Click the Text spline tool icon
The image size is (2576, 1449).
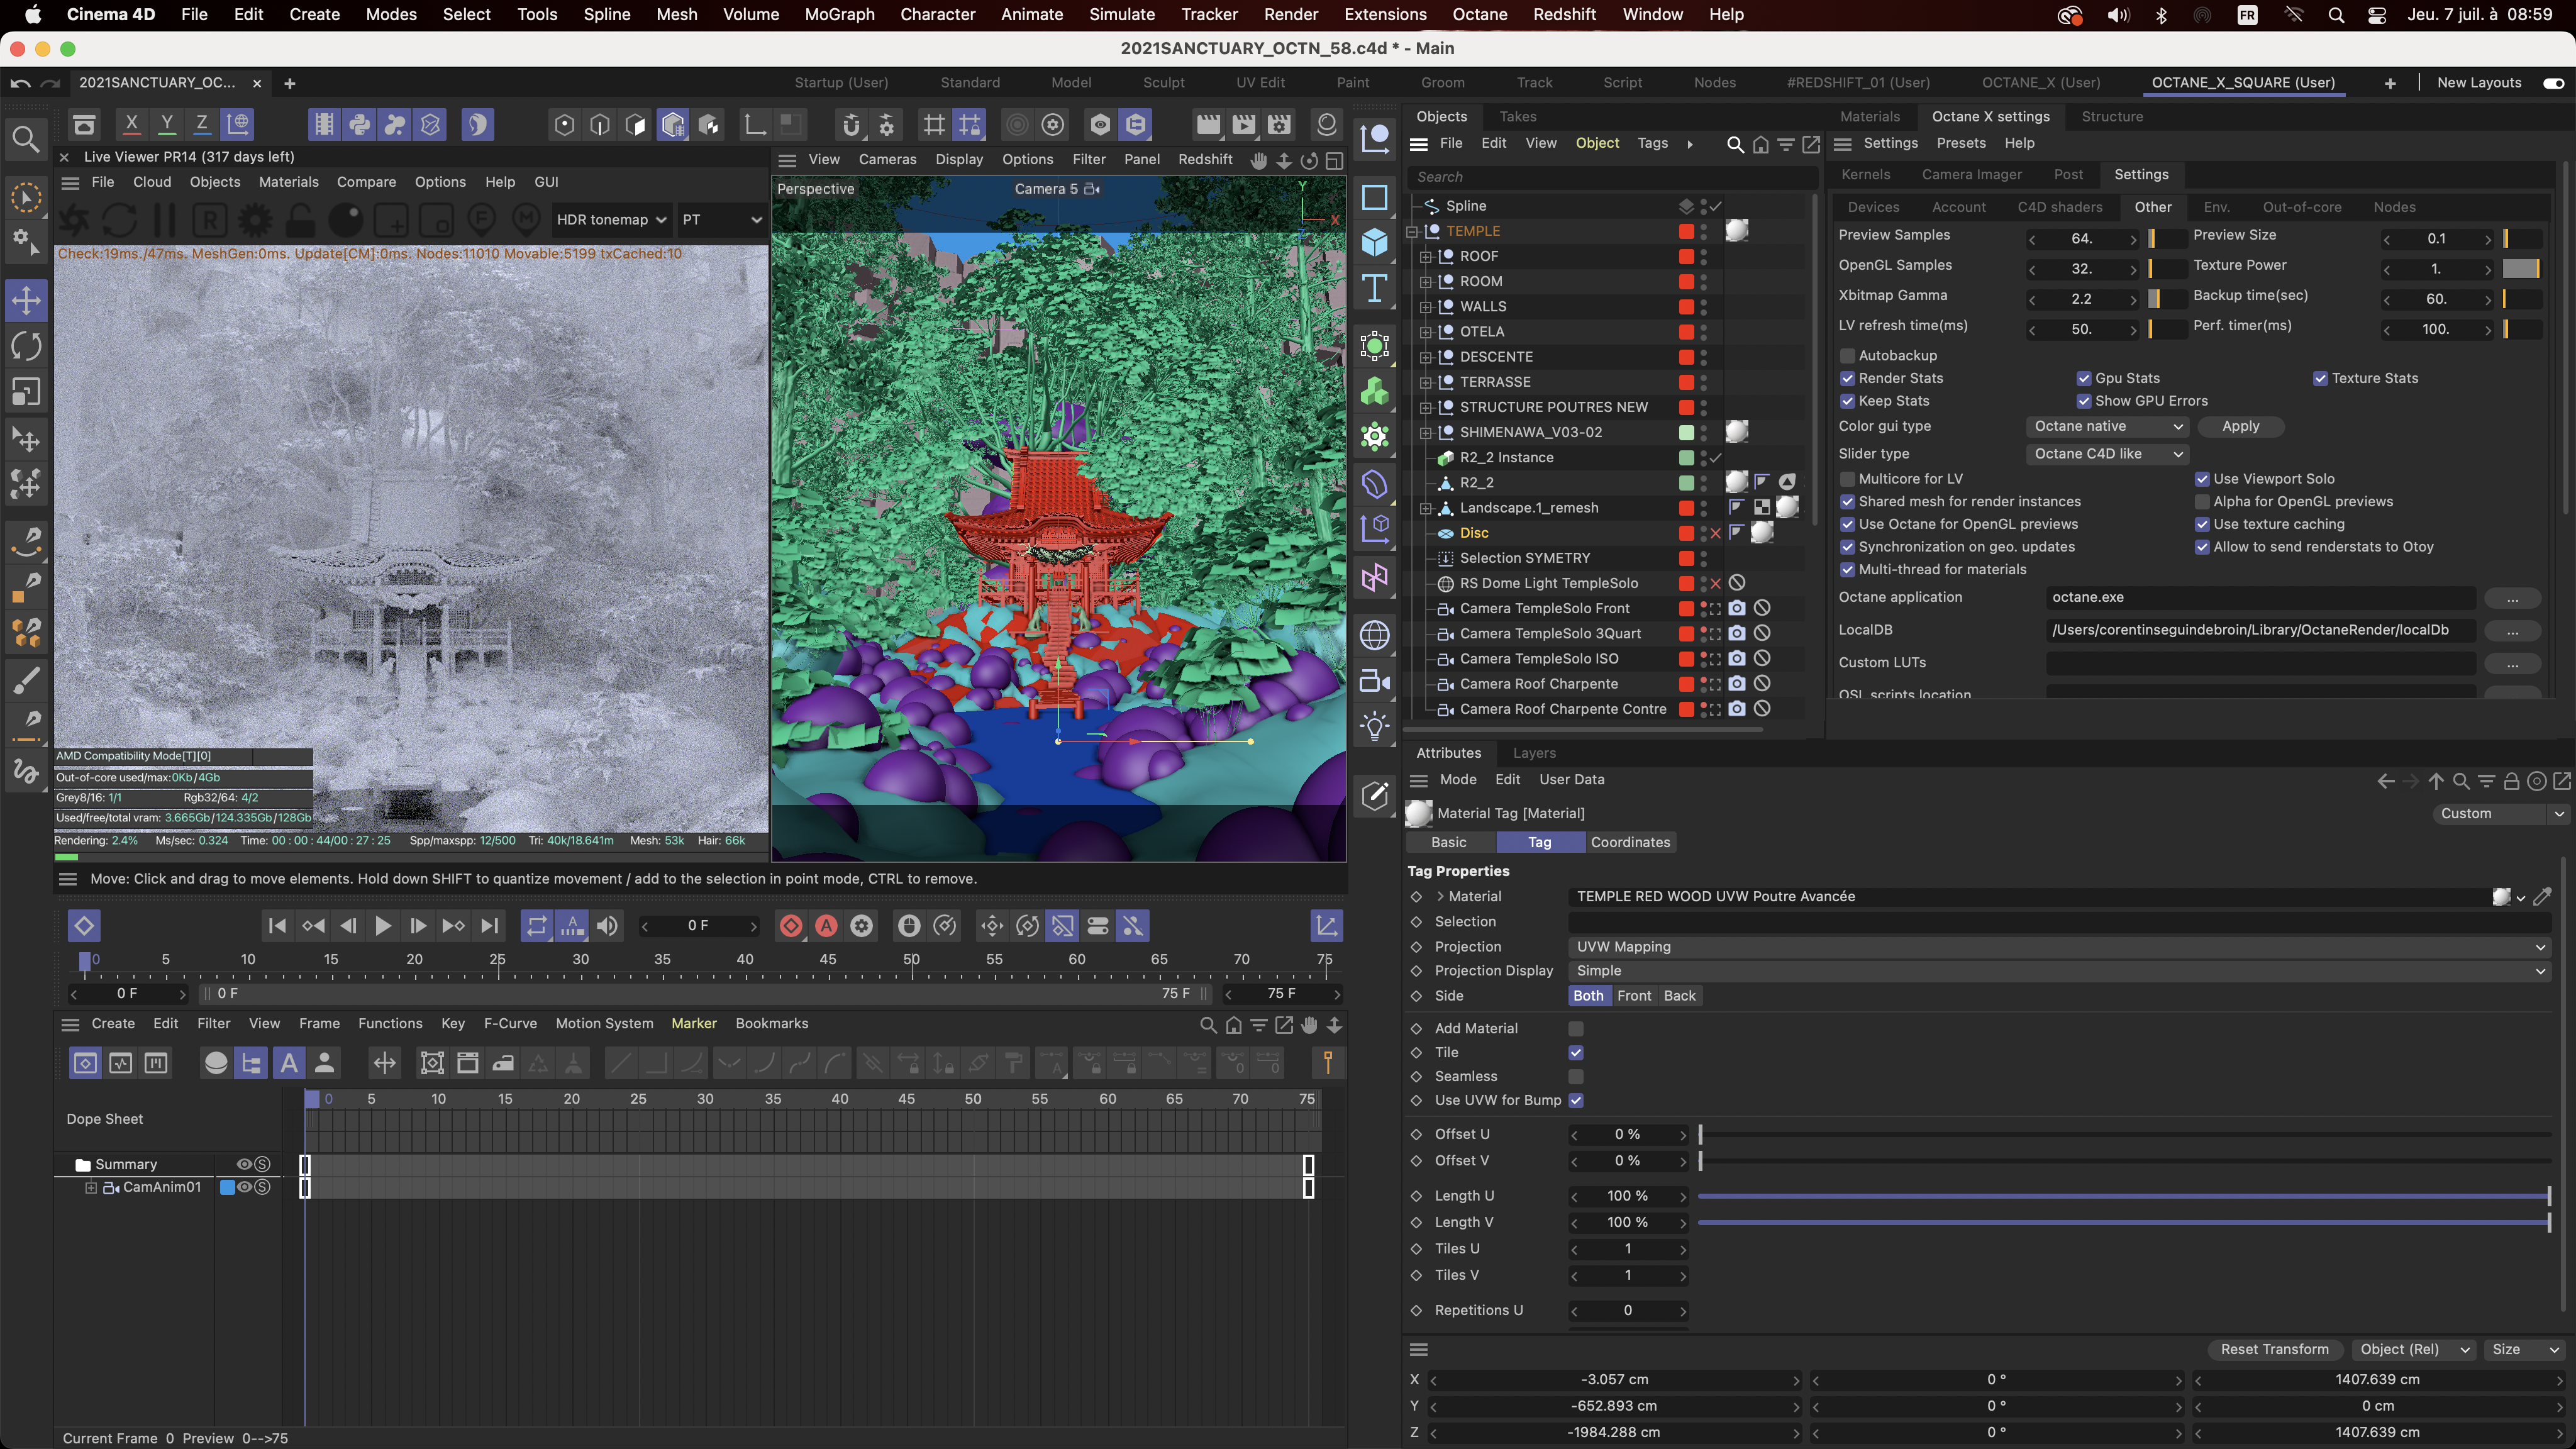pyautogui.click(x=1375, y=289)
